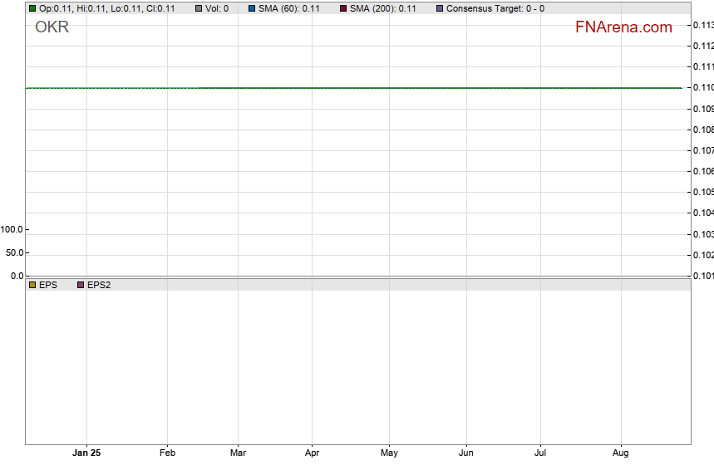Click the 100.0 volume axis label

(12, 229)
